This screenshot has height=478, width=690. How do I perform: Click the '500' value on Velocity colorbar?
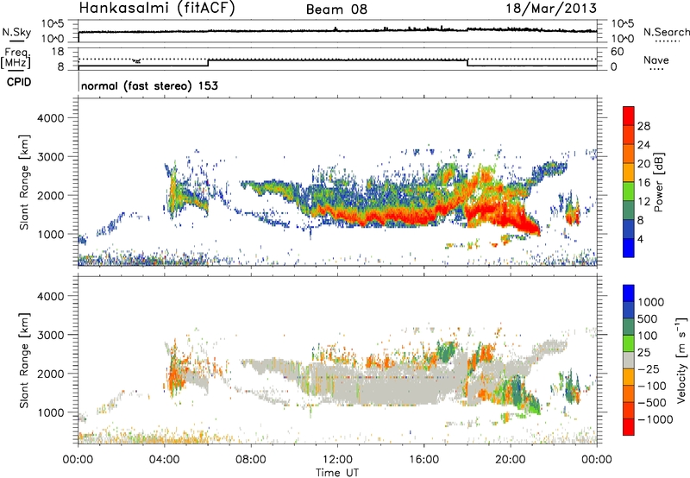tap(647, 319)
